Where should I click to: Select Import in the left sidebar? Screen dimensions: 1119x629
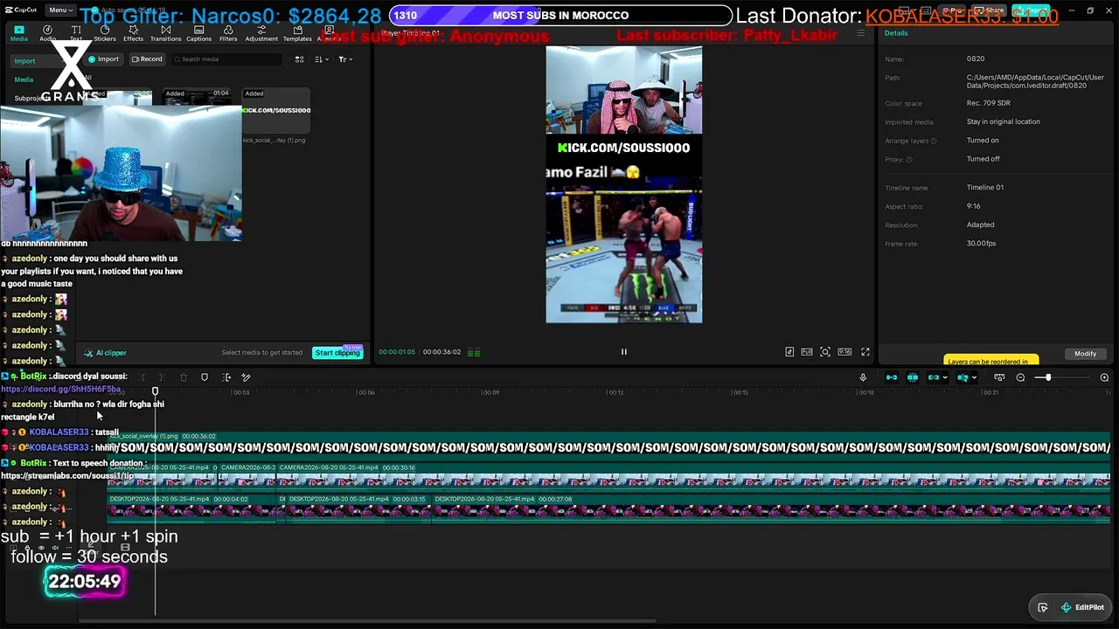pyautogui.click(x=24, y=61)
